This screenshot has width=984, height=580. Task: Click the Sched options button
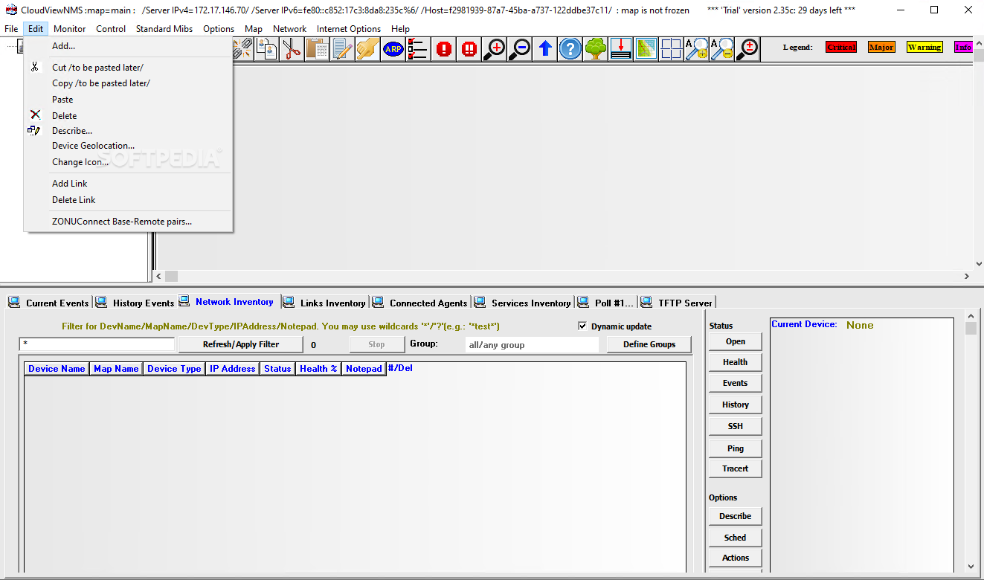[735, 537]
